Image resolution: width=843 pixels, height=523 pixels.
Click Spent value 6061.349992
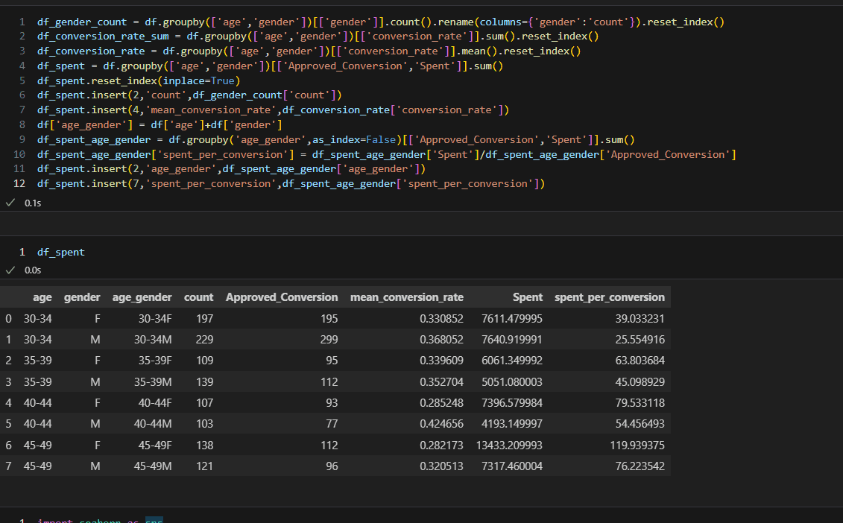pos(512,361)
